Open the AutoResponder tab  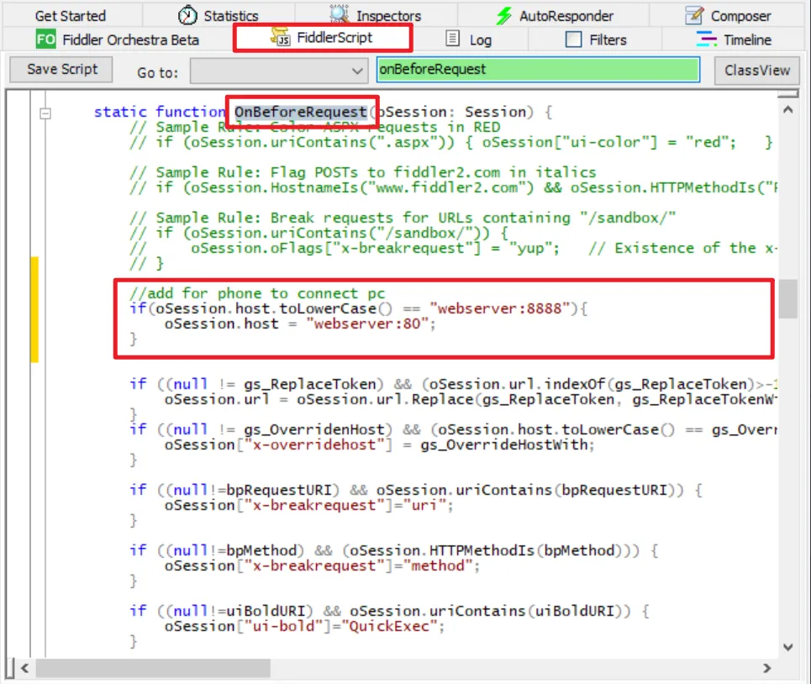554,16
